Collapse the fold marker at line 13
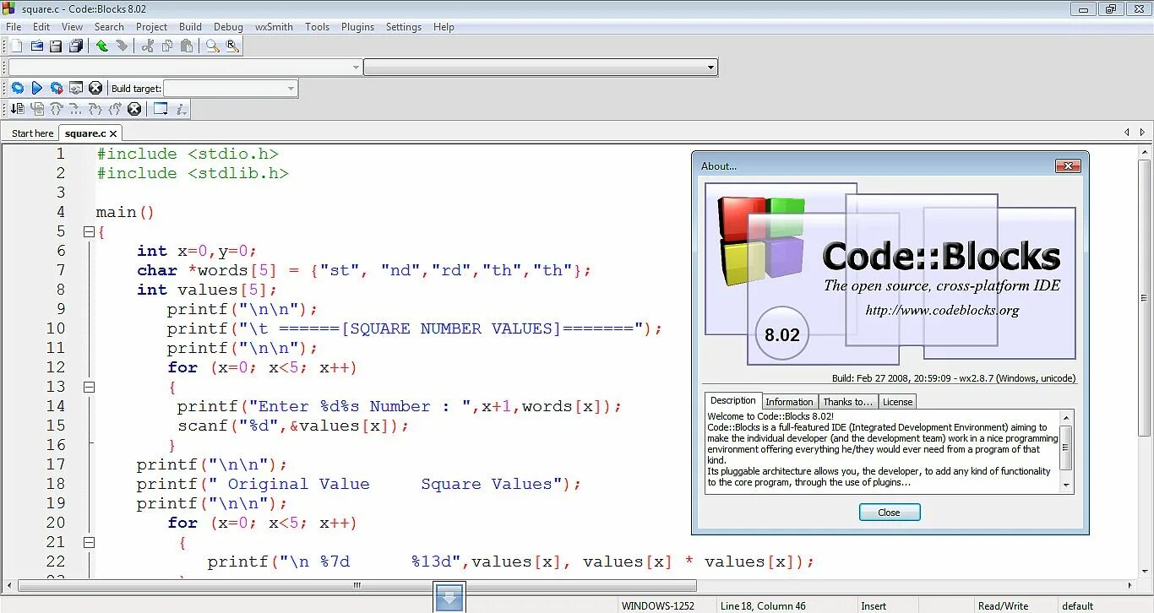The image size is (1154, 613). click(89, 387)
